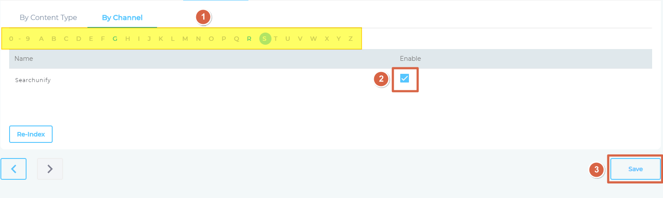Show channels starting with 0-9

(20, 39)
